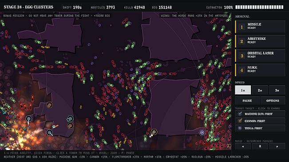Change Machine Gun targeting mode
This screenshot has height=162, width=289.
[260, 114]
